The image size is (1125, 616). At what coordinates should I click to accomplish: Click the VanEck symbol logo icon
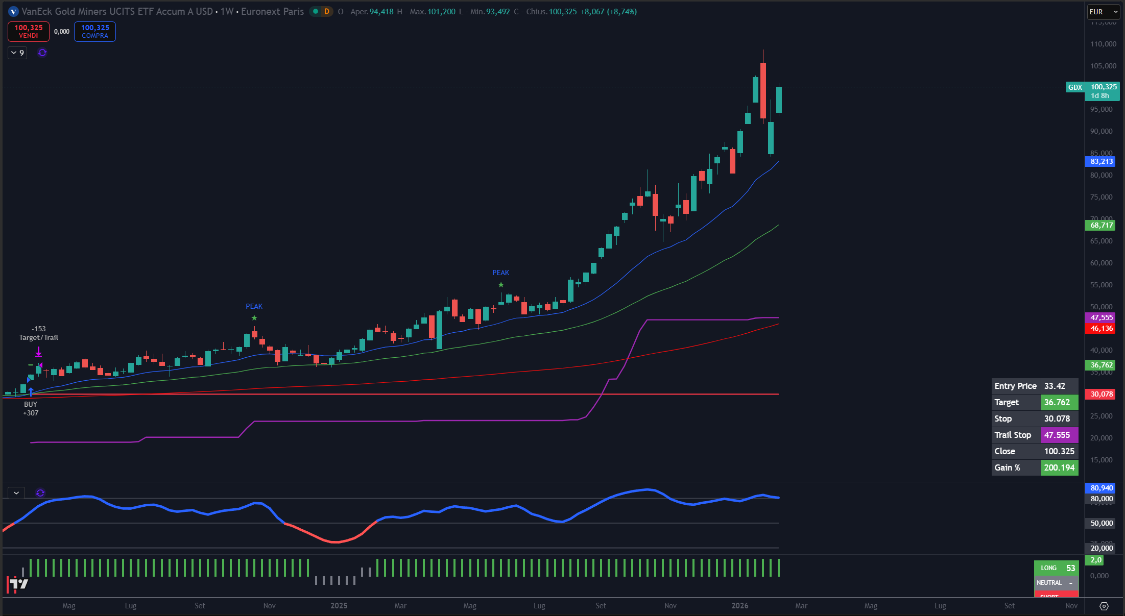tap(13, 11)
